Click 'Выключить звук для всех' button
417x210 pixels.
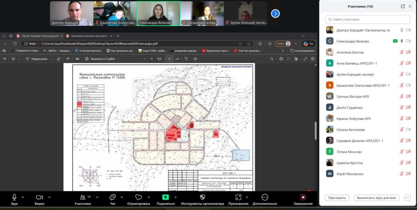(376, 198)
